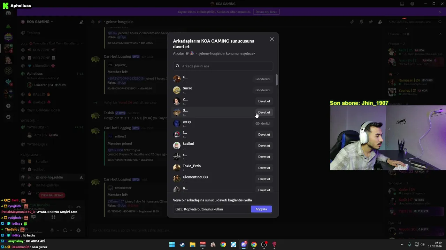Open the Windows Start menu
Image resolution: width=446 pixels, height=250 pixels.
172,245
